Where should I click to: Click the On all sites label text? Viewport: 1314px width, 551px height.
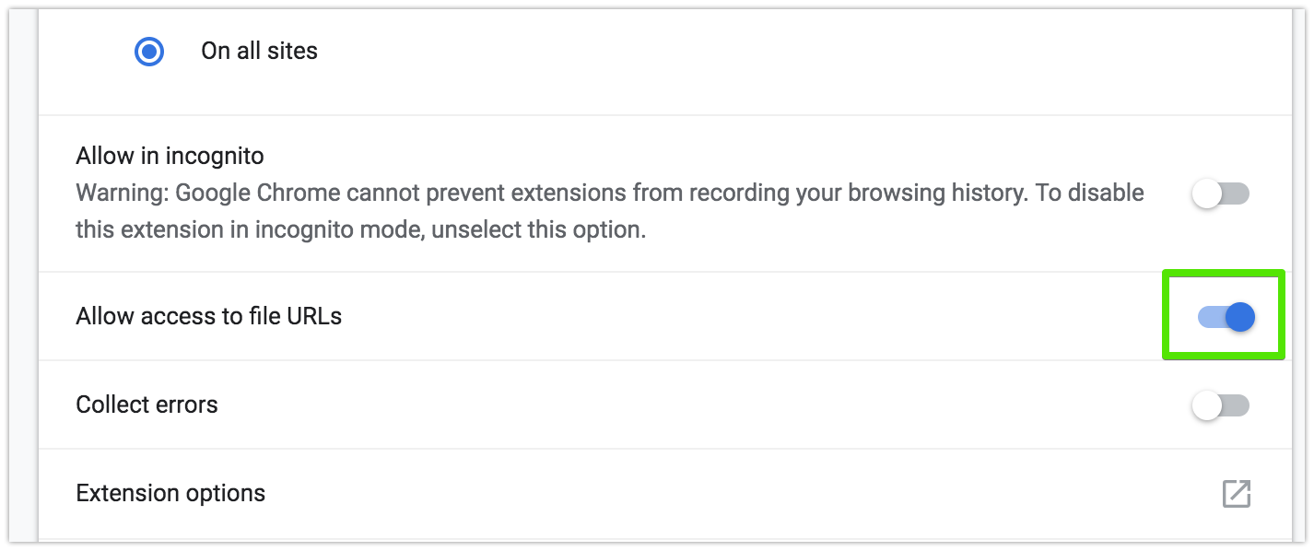pyautogui.click(x=259, y=51)
